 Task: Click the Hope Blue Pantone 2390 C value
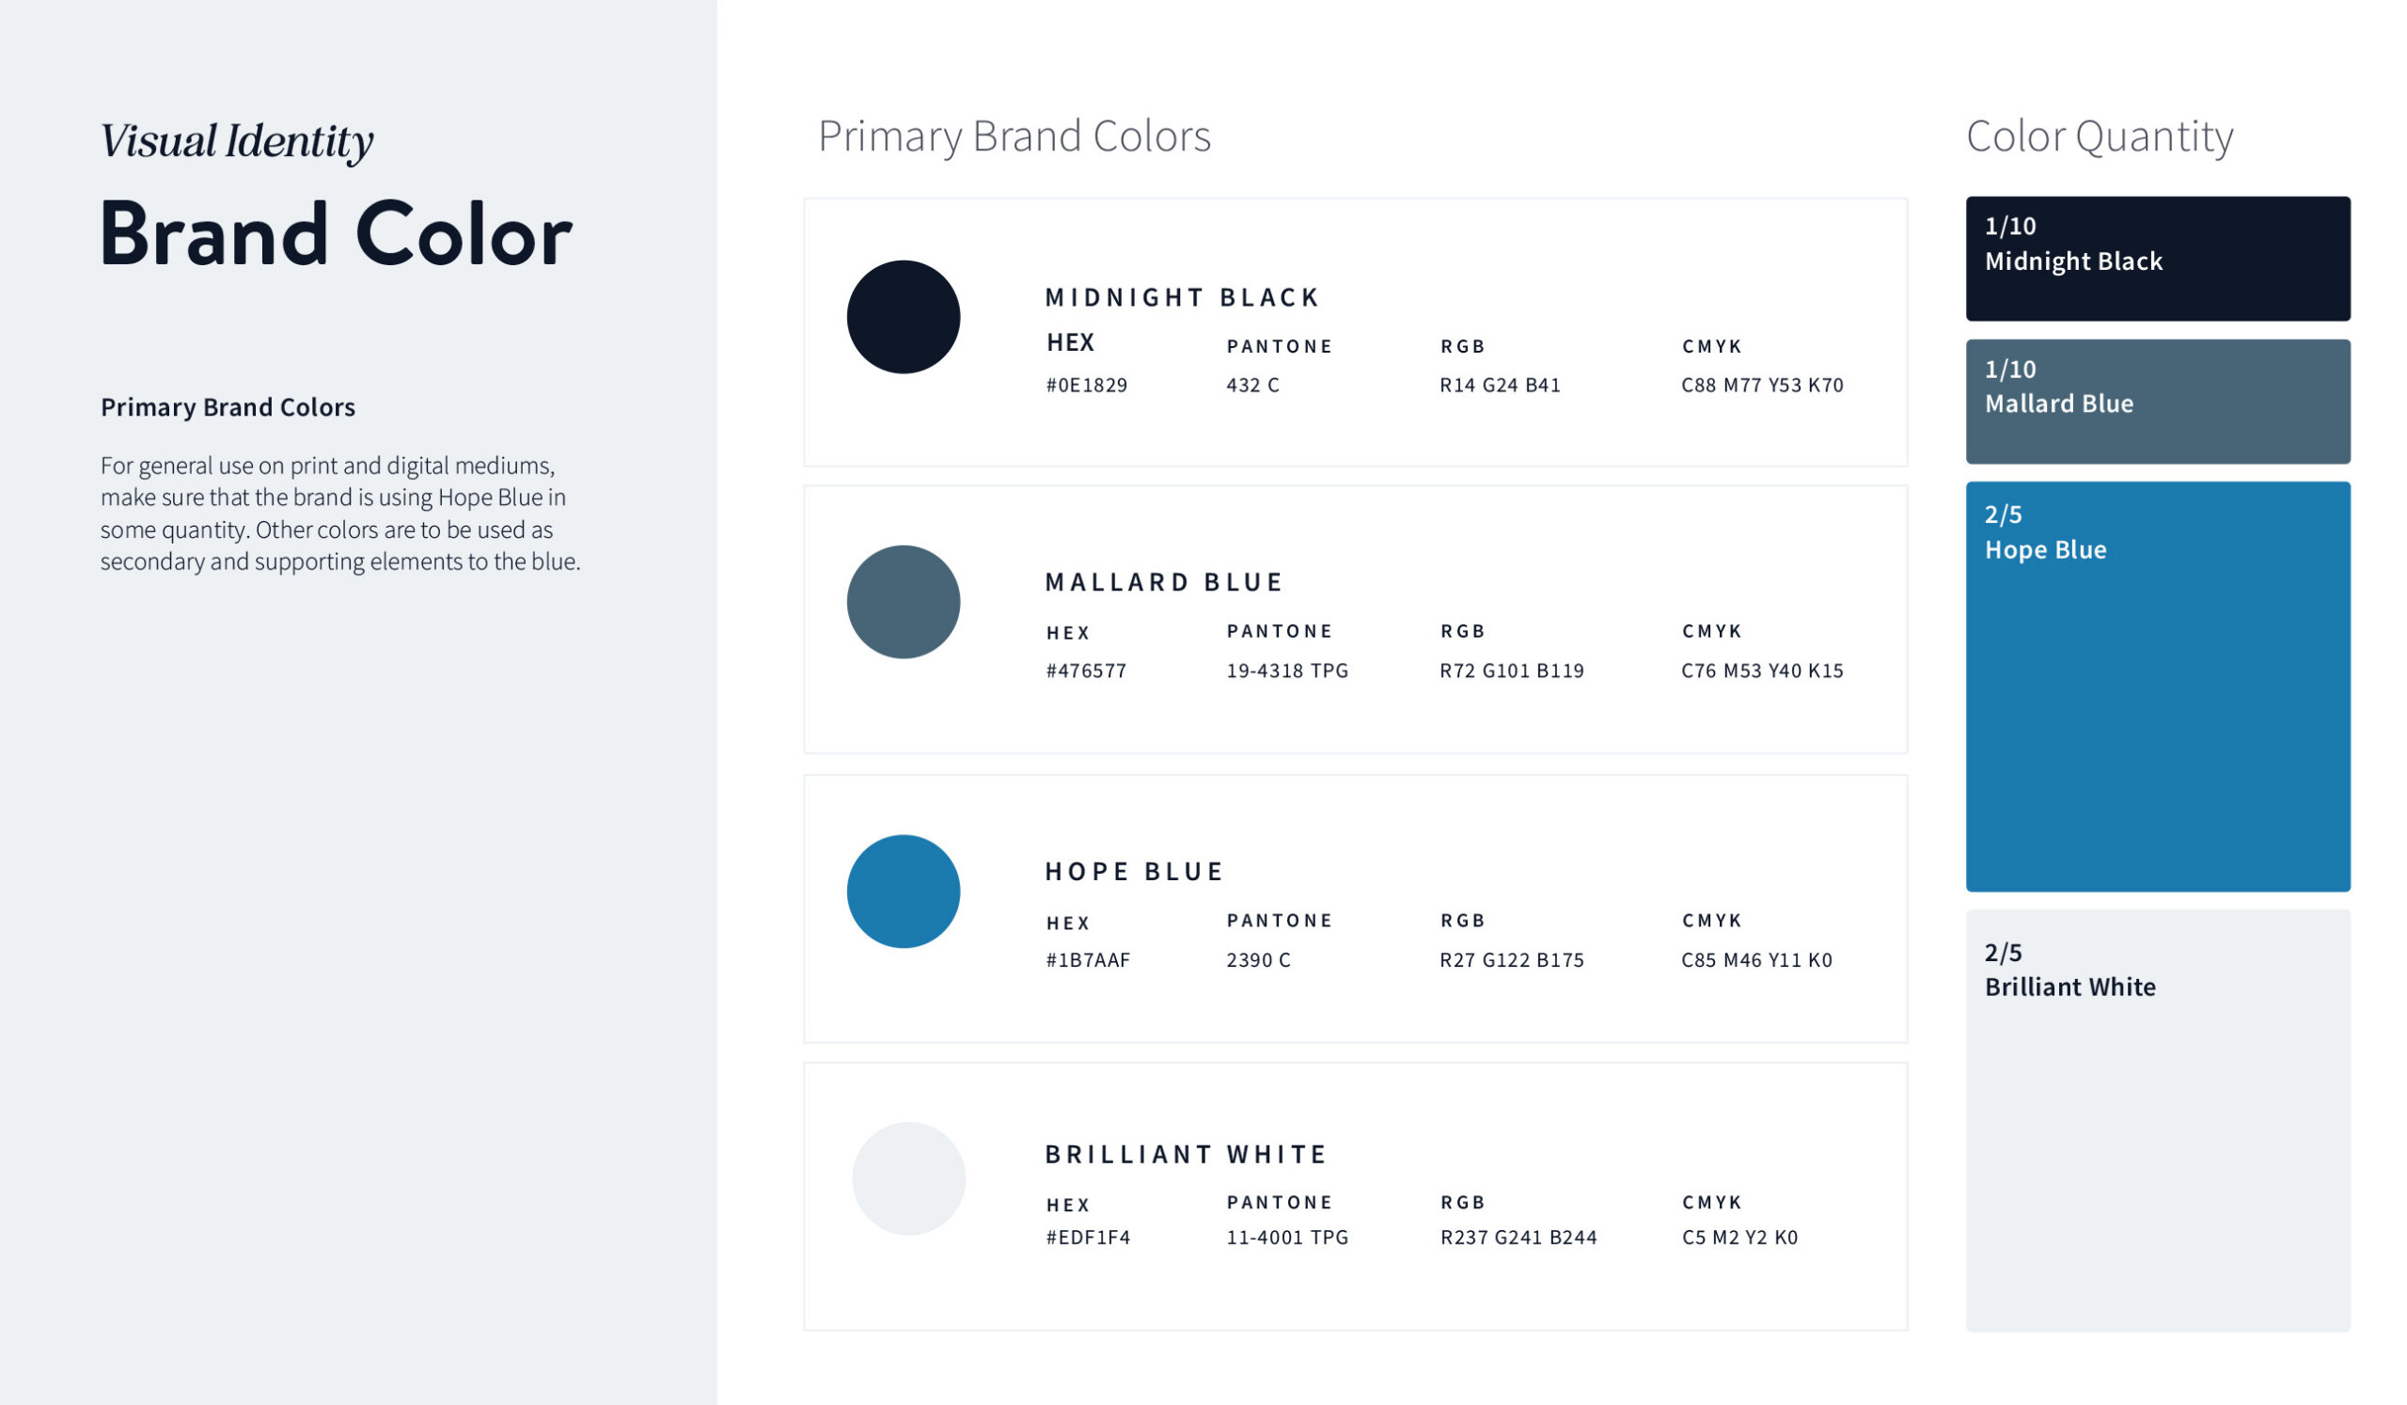click(x=1258, y=960)
